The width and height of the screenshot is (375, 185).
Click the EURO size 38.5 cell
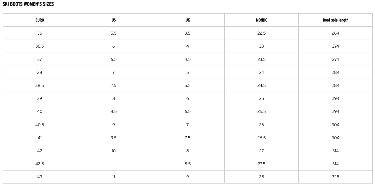click(40, 85)
